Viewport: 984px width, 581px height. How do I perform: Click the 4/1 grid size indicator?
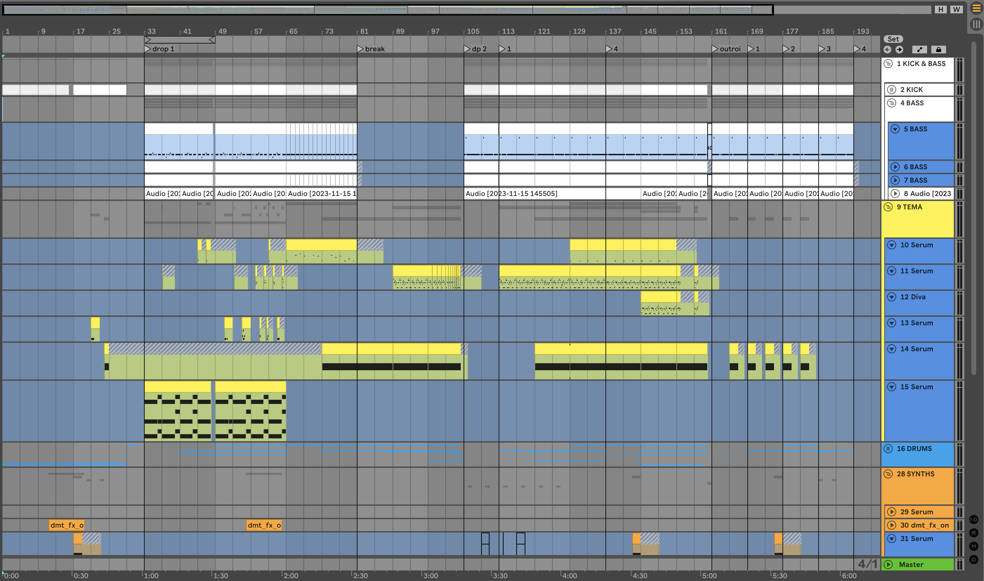(x=868, y=564)
